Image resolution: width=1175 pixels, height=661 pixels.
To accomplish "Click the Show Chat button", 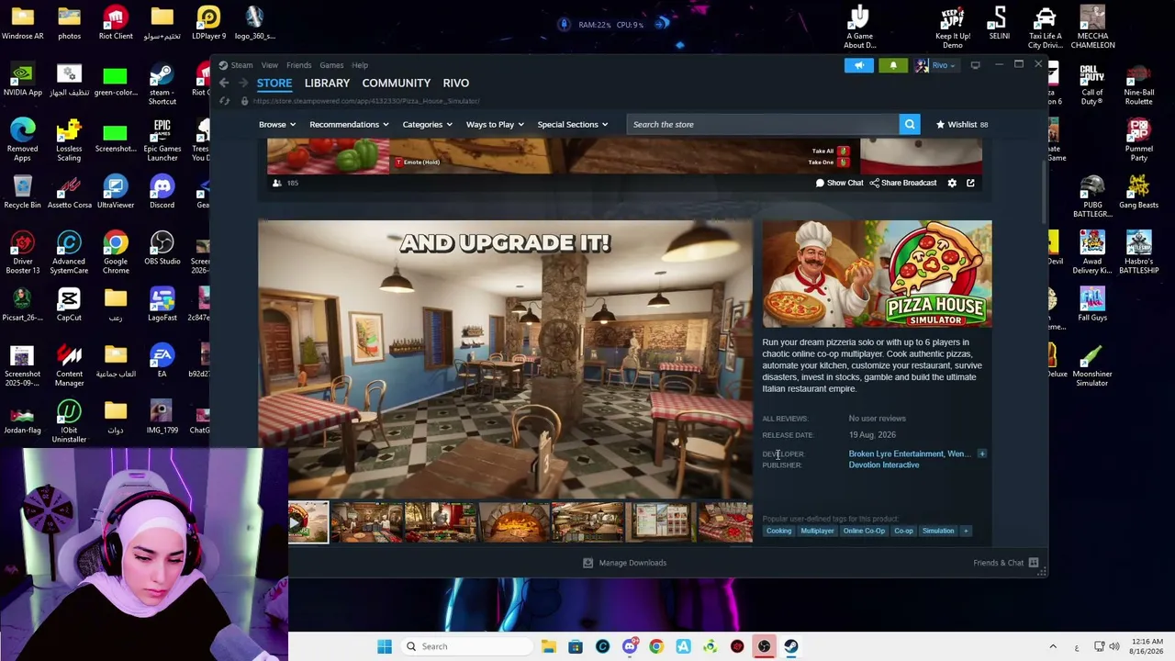I will tap(840, 183).
